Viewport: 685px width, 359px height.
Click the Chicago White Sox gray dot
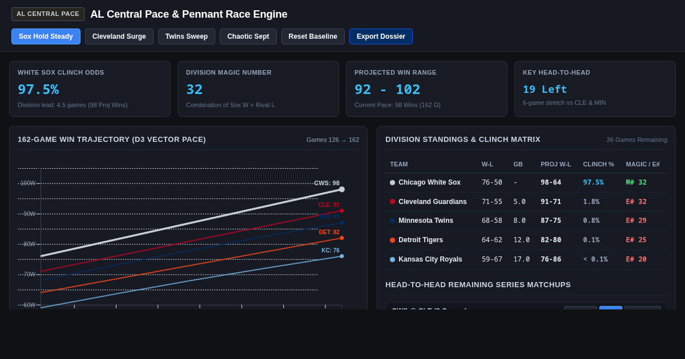coord(392,183)
